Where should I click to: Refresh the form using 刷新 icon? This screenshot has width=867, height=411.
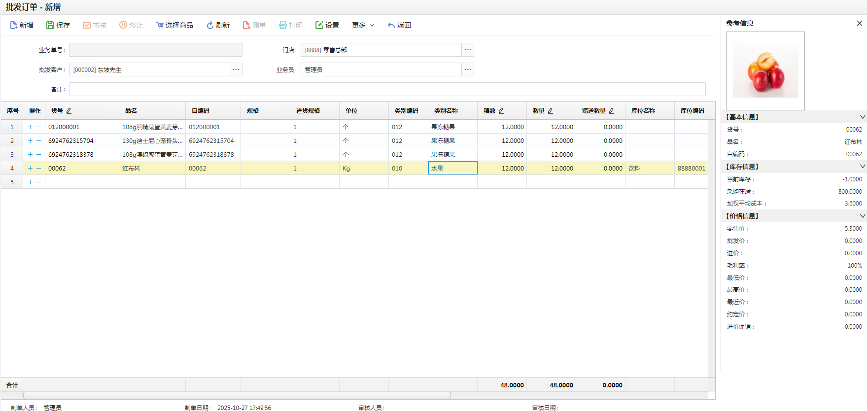210,25
